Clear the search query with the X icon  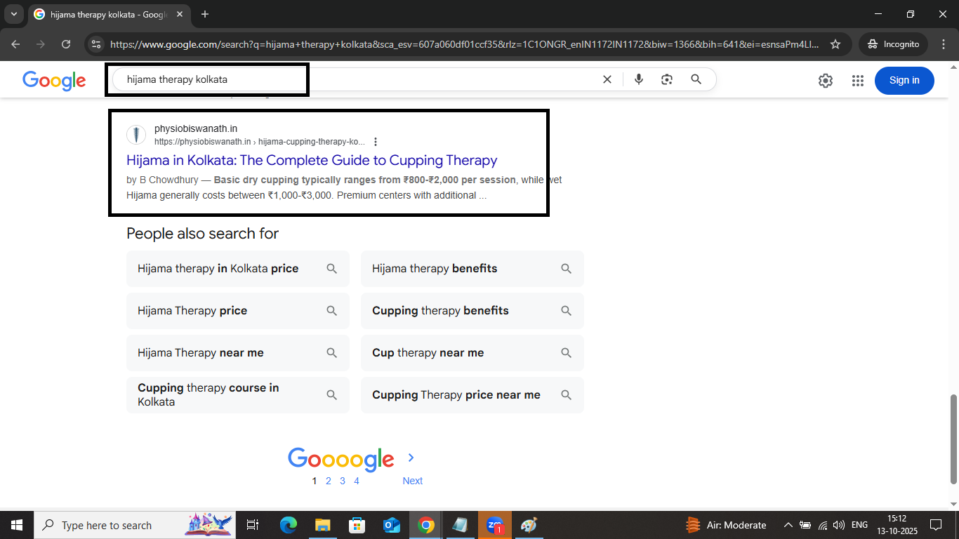pyautogui.click(x=607, y=79)
